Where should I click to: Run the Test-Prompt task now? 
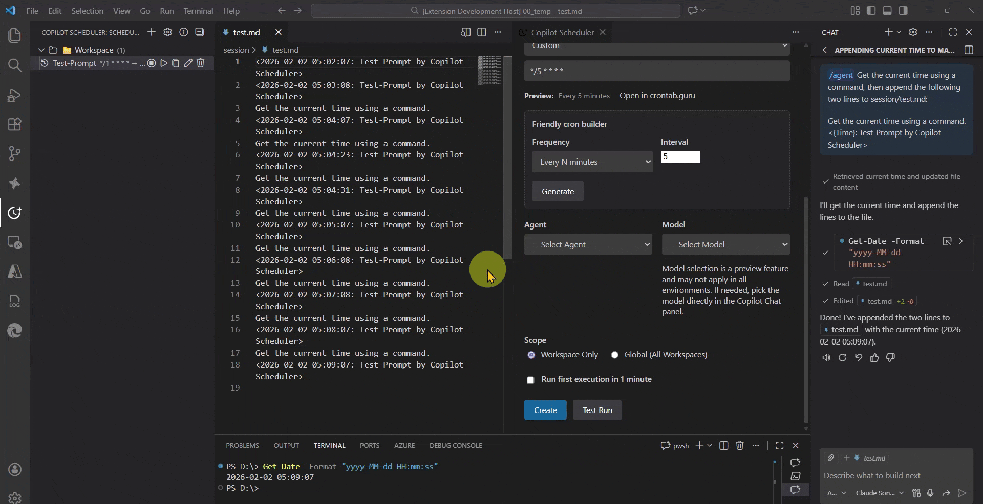coord(164,63)
